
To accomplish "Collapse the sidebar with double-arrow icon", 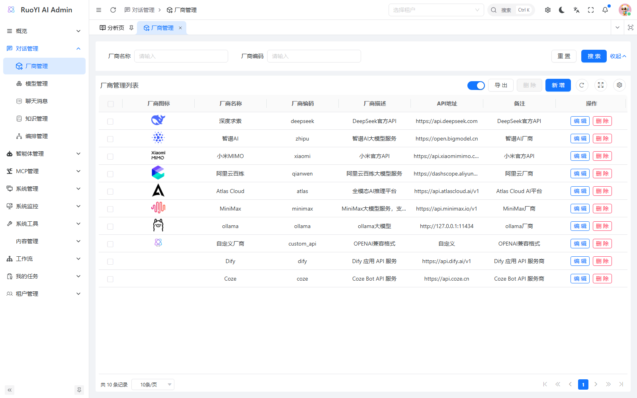I will click(x=10, y=390).
